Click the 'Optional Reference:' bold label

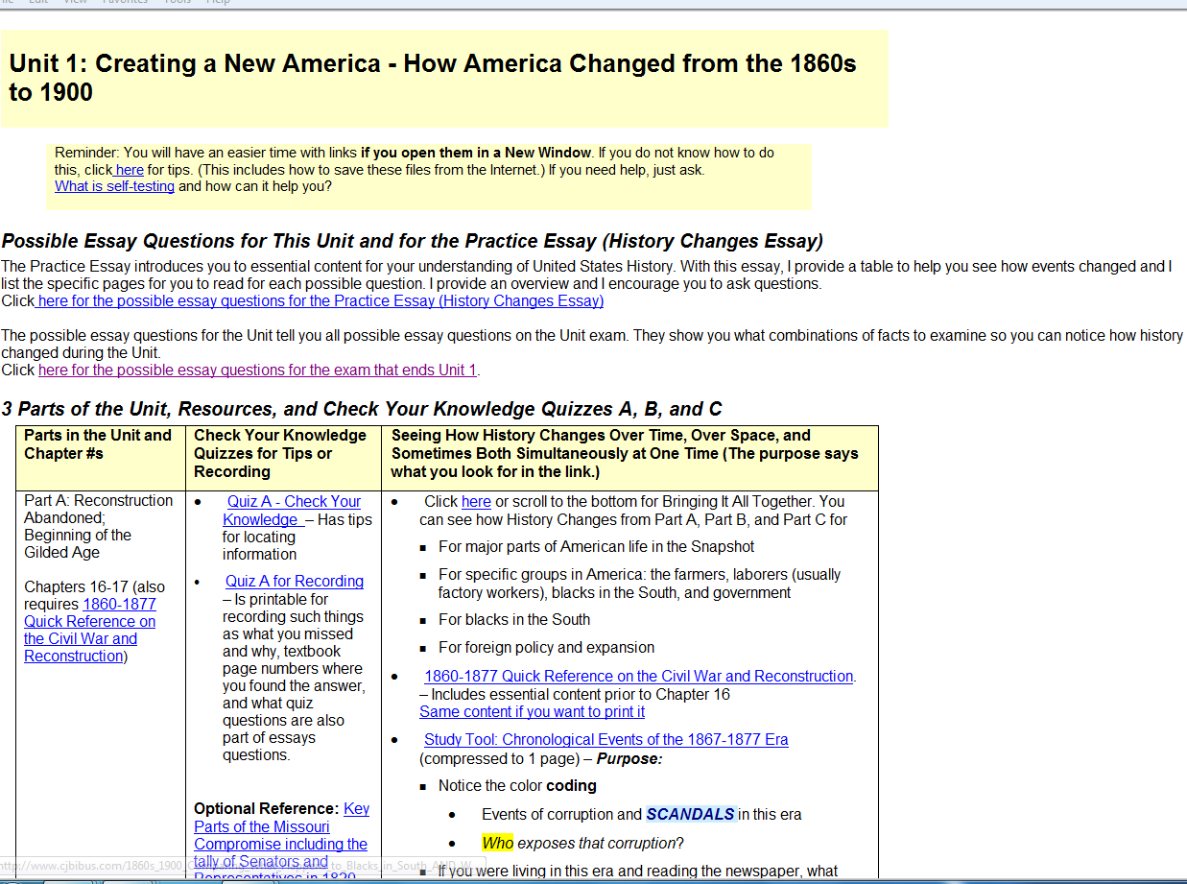(267, 808)
